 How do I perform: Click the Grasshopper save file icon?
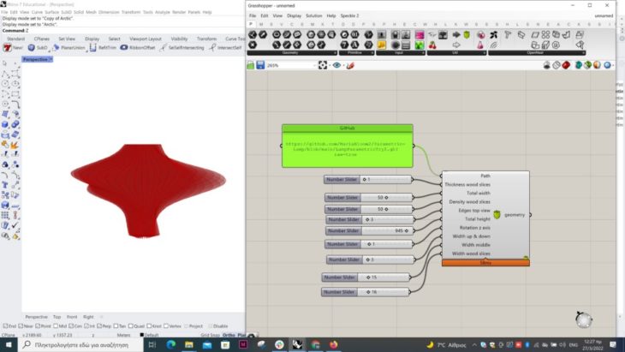(x=262, y=65)
